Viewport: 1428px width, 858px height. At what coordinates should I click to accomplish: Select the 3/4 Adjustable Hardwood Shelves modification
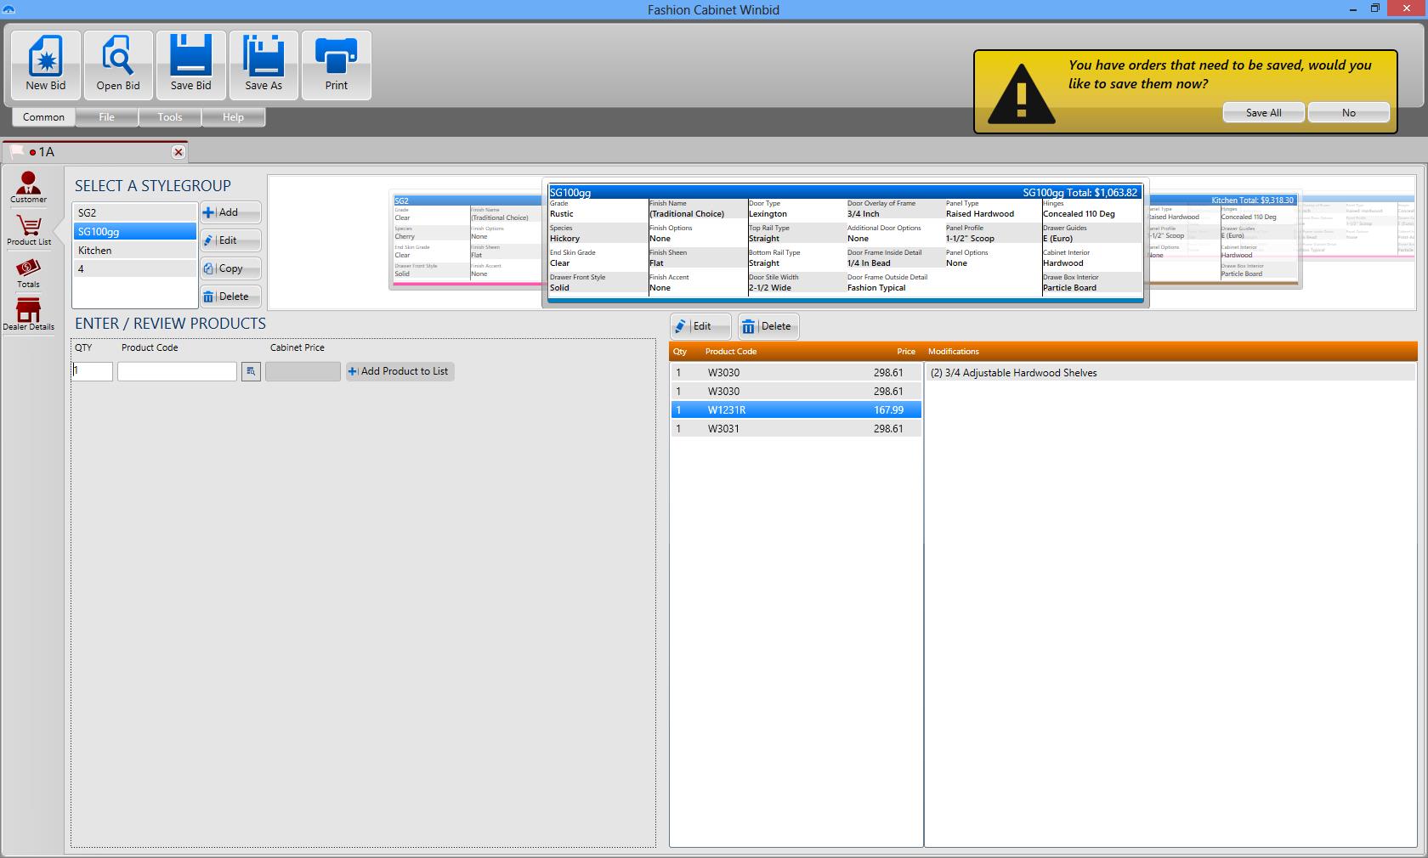(1170, 372)
